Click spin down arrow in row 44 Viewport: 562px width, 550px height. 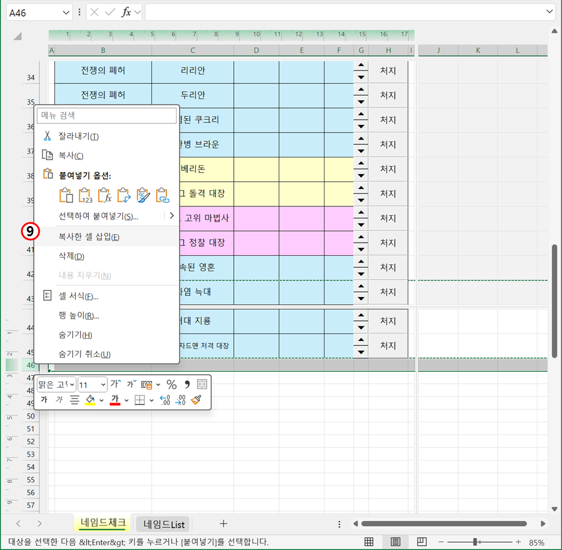[361, 327]
